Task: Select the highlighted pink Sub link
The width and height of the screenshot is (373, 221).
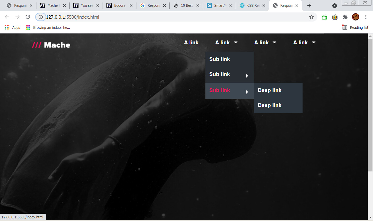Action: click(229, 91)
